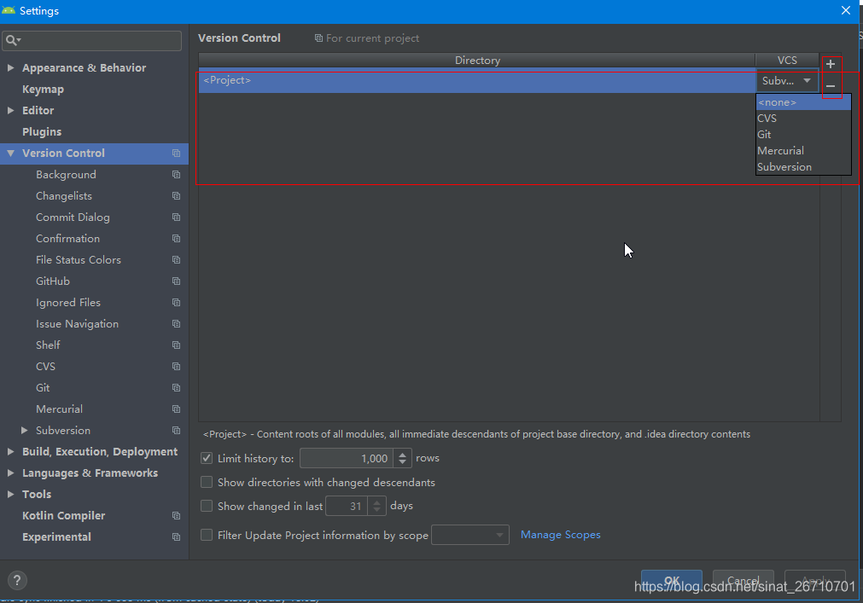Click the history rows limit field
This screenshot has height=603, width=863.
[x=347, y=459]
